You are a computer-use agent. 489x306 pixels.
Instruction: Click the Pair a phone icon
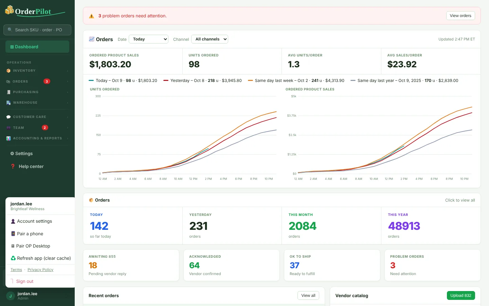tap(13, 234)
